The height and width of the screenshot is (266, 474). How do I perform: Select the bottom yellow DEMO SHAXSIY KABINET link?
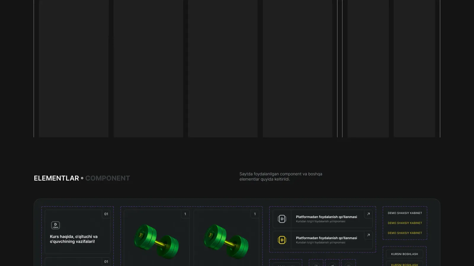coord(405,233)
